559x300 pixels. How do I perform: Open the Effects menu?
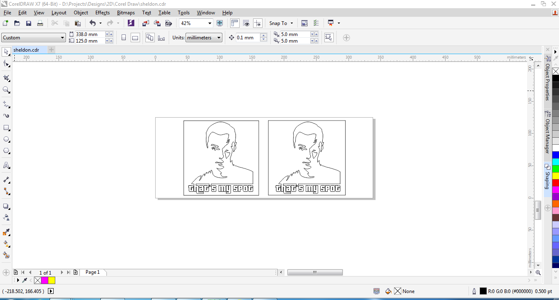[x=102, y=13]
